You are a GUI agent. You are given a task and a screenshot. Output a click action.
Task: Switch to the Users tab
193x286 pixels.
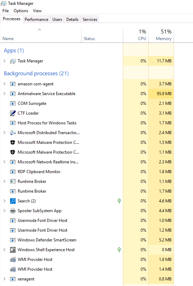click(x=57, y=20)
